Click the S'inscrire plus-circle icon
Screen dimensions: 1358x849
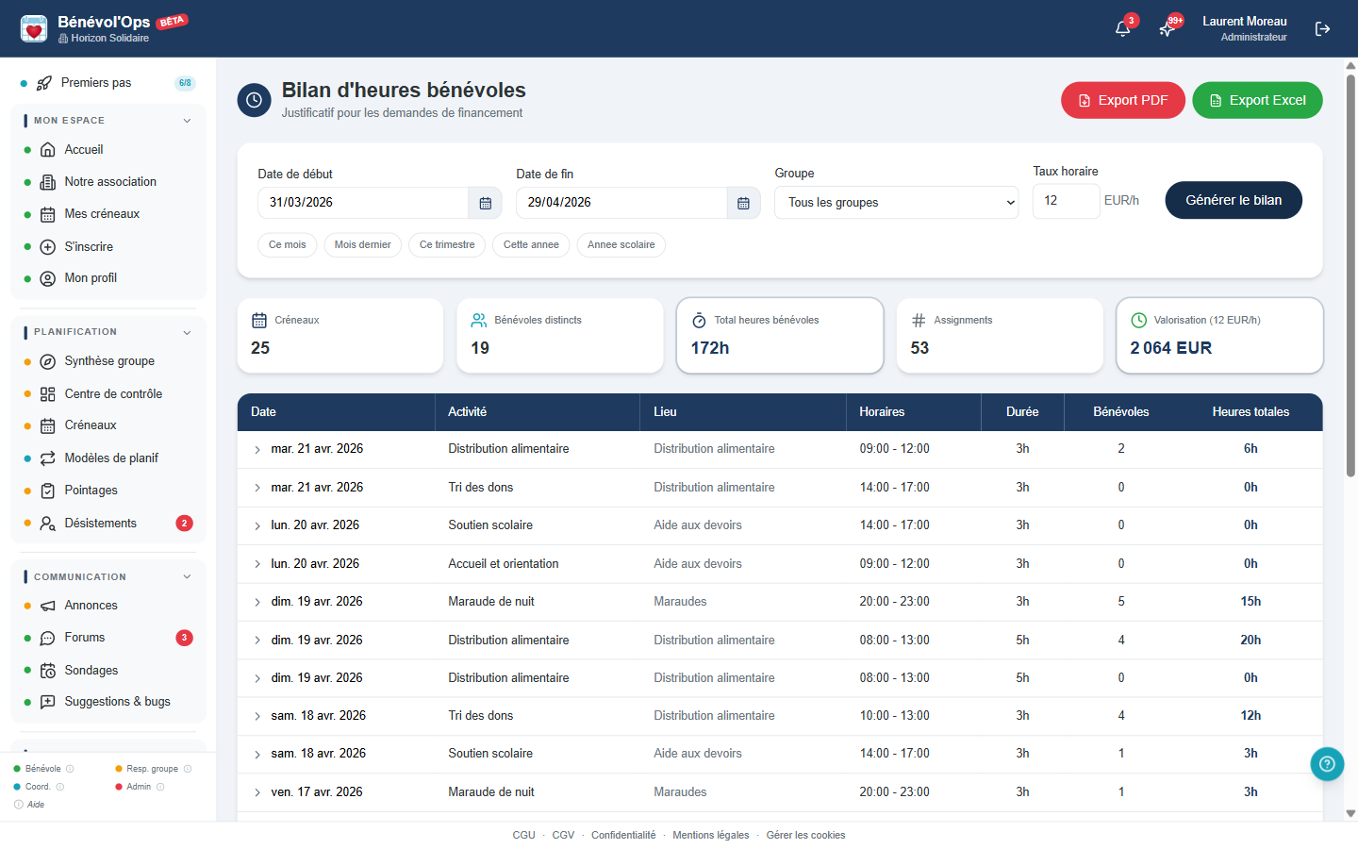[48, 247]
